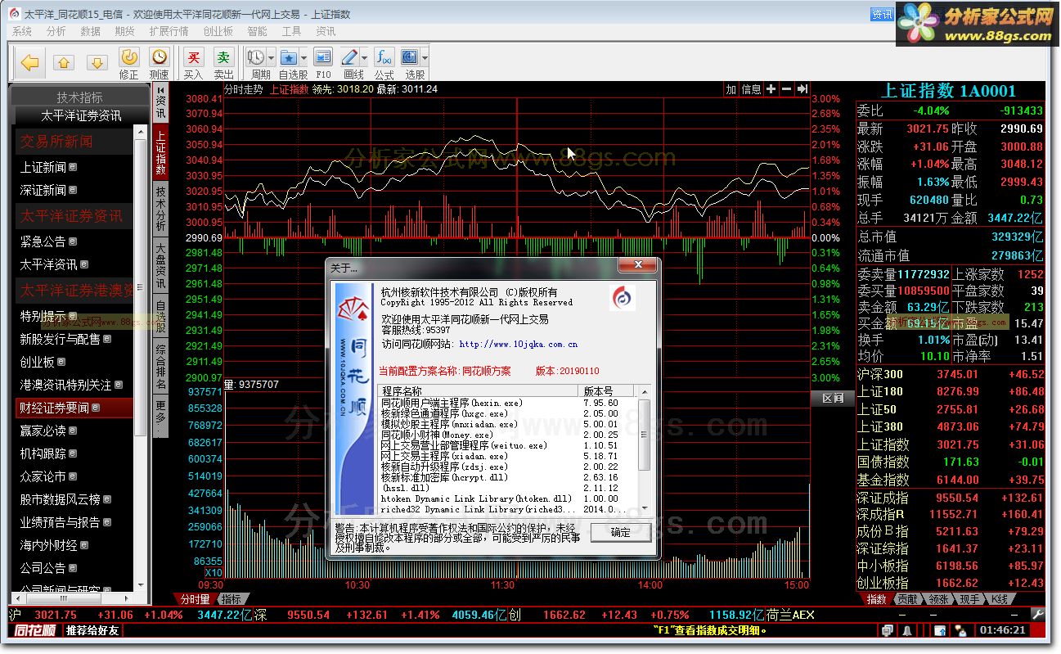Switch to the 综合排名 vertical tab
This screenshot has height=654, width=1061.
click(161, 366)
